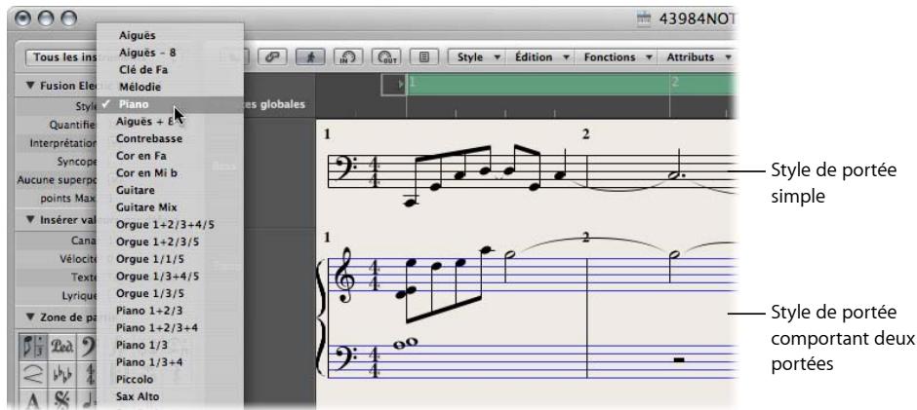
Task: Click the Syncope parameter label
Action: (77, 162)
